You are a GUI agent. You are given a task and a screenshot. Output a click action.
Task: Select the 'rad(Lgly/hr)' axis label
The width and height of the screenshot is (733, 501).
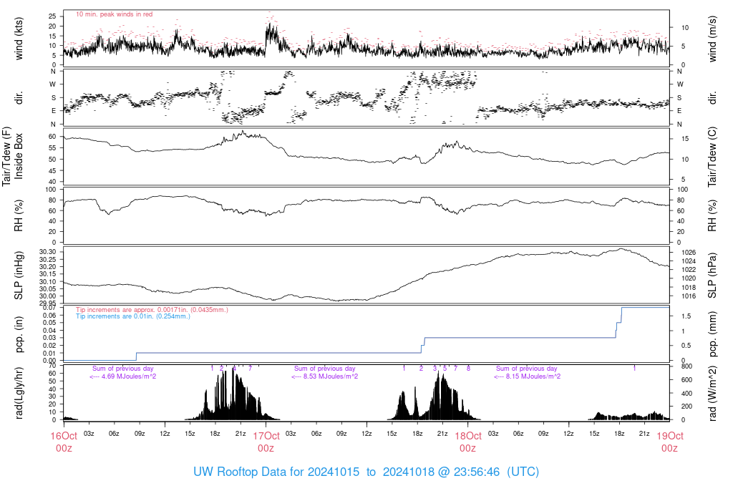point(19,393)
